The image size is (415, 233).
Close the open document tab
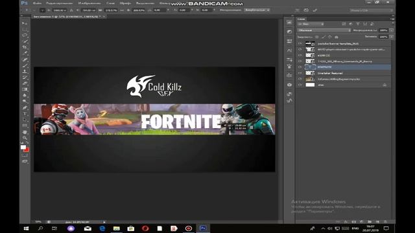[104, 16]
